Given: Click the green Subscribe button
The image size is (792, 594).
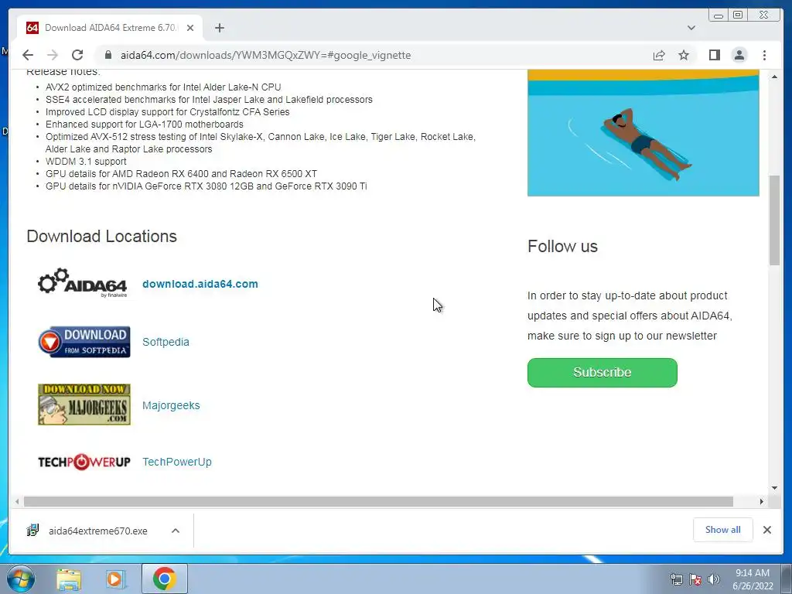Looking at the screenshot, I should click(x=602, y=373).
